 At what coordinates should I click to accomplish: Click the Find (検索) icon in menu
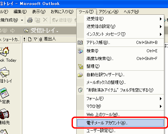pyautogui.click(x=80, y=51)
